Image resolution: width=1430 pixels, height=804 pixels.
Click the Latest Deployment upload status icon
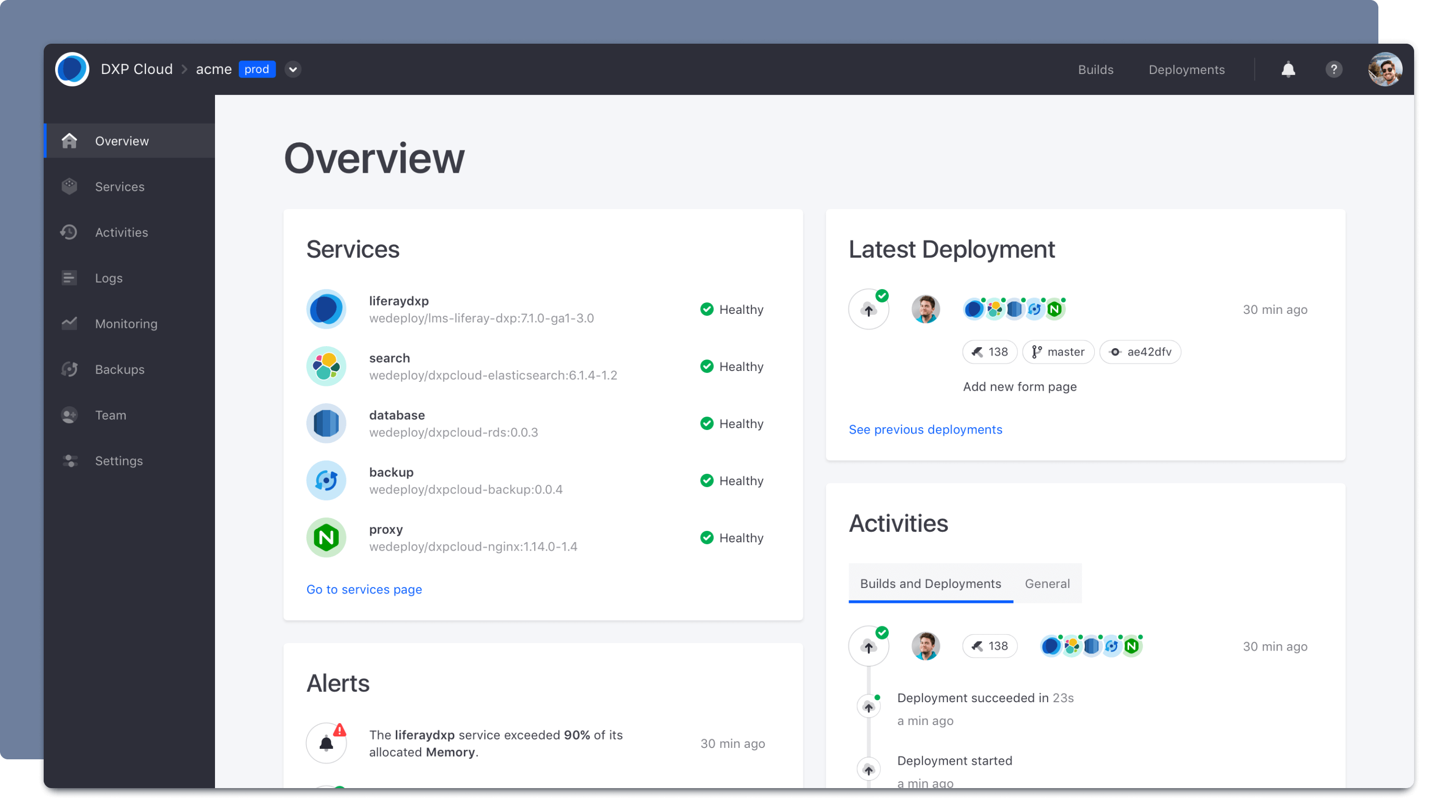point(869,309)
